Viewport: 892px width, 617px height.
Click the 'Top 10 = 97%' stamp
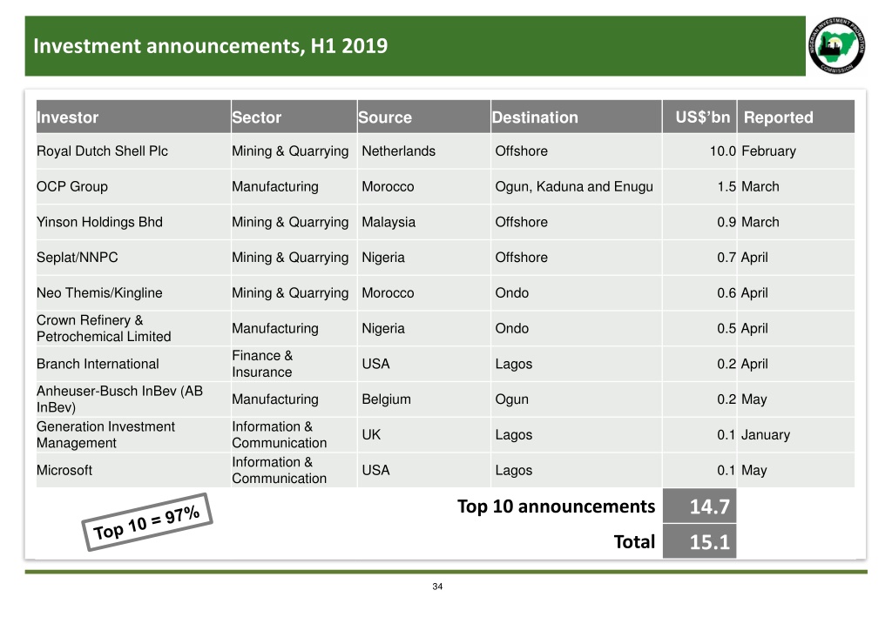[x=146, y=522]
